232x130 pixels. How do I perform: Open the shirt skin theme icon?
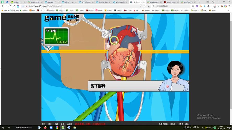[x=213, y=2]
